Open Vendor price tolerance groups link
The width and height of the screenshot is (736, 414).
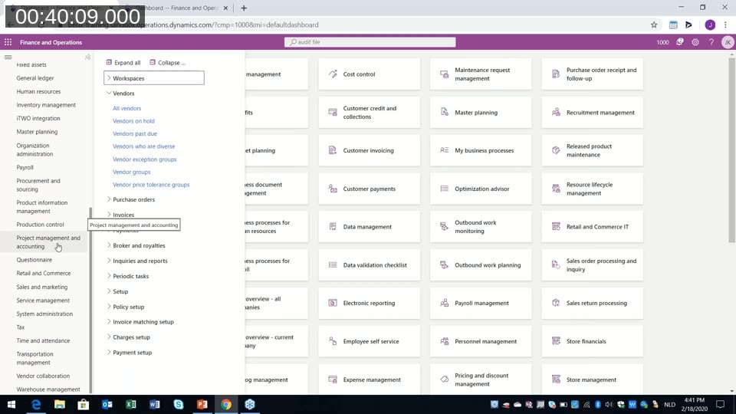pos(151,185)
